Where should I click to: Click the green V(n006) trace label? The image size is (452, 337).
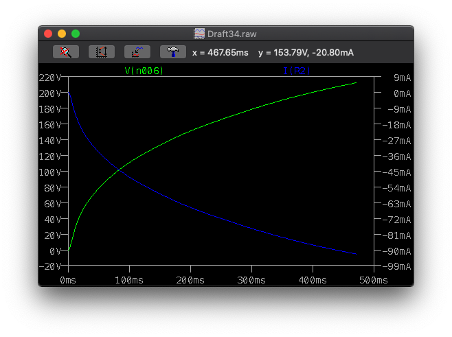click(x=144, y=71)
